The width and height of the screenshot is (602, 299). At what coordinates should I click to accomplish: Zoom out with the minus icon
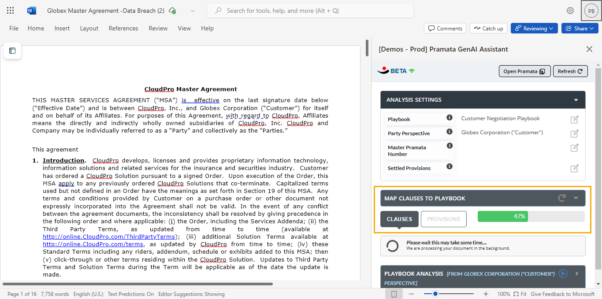pyautogui.click(x=411, y=294)
